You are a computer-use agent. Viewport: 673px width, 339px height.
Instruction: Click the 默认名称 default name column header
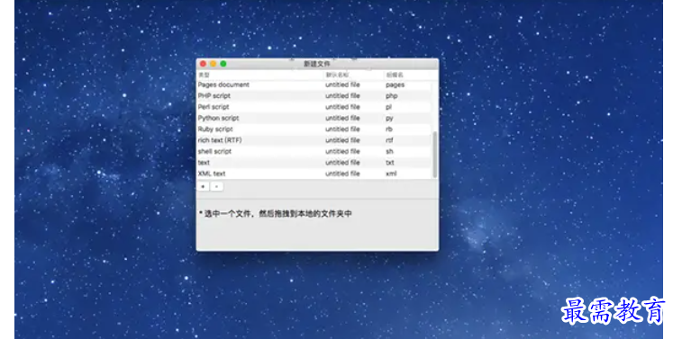(337, 75)
